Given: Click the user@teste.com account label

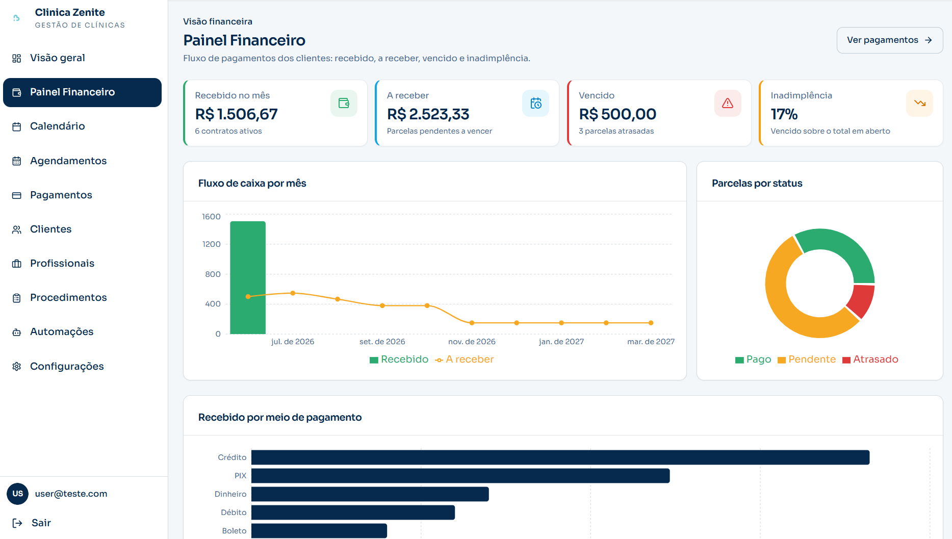Looking at the screenshot, I should coord(71,494).
